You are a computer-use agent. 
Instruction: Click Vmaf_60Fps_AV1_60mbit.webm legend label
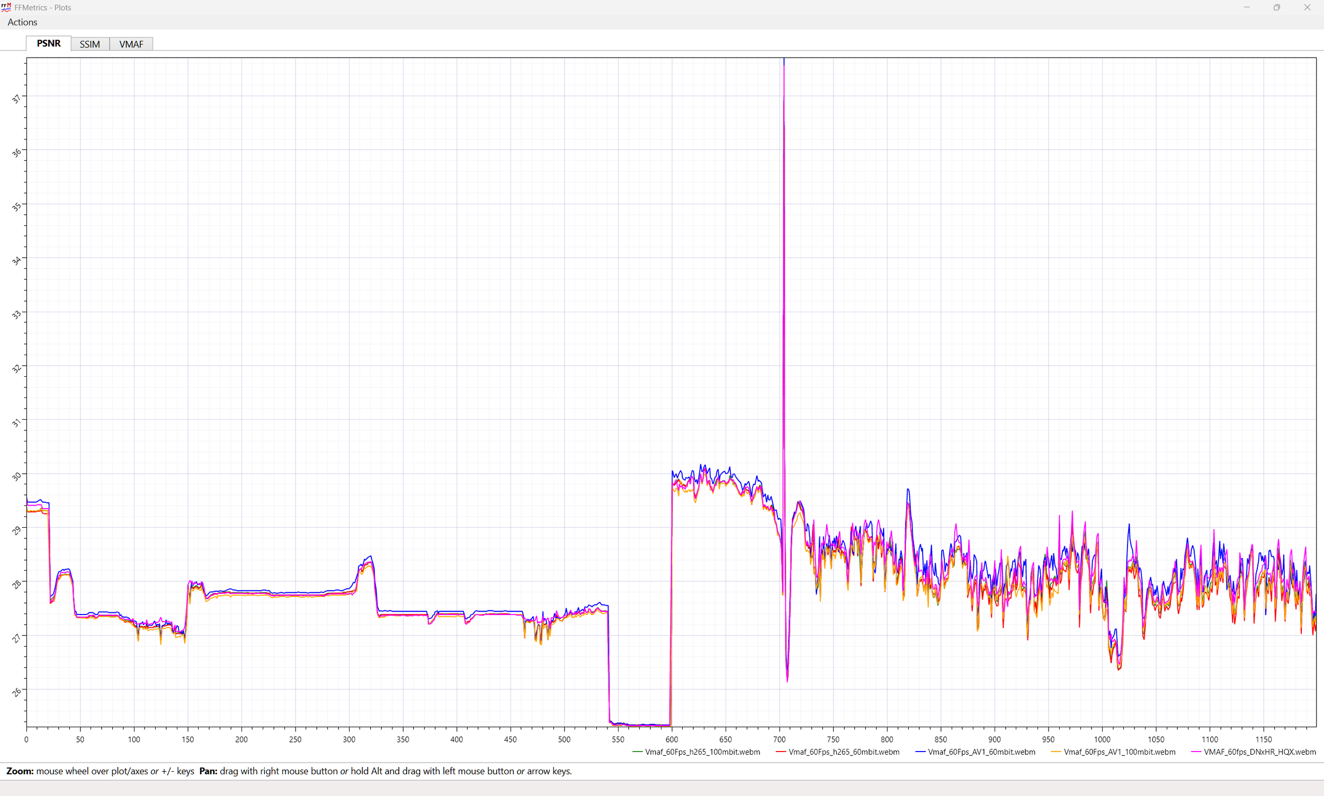tap(981, 752)
